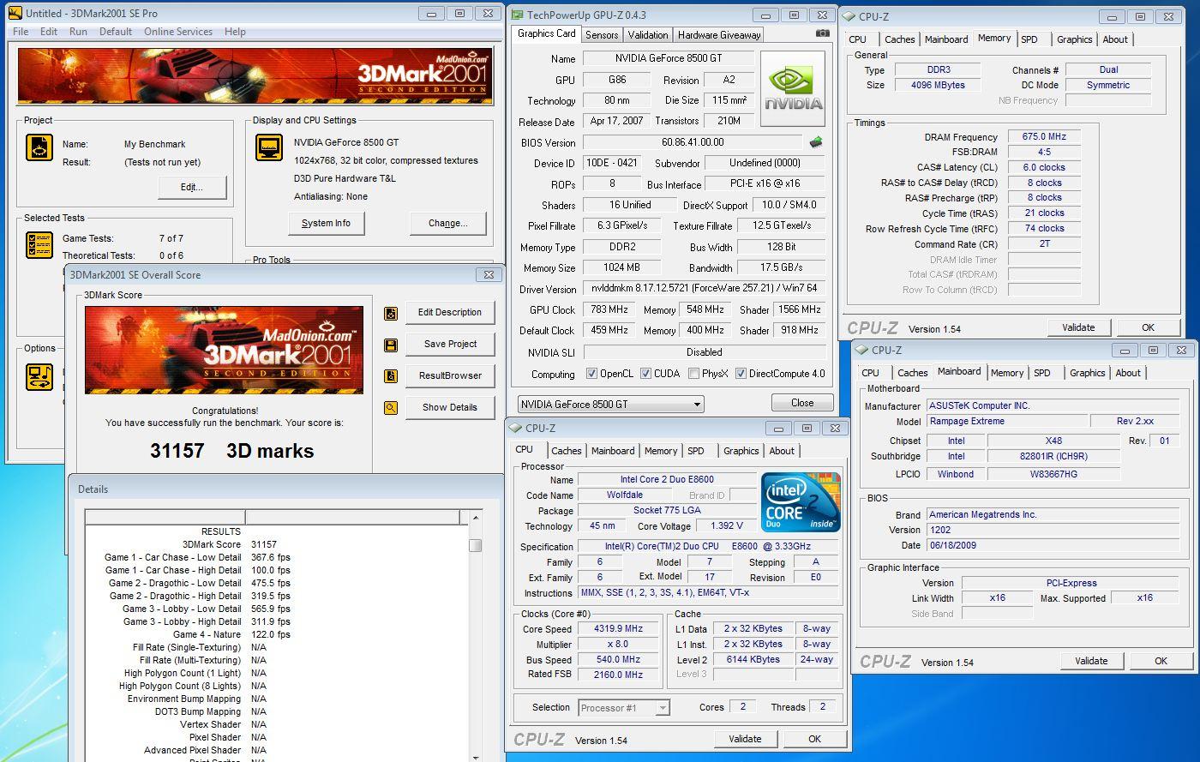Click the GPU Clock 783 MHz field
This screenshot has height=762, width=1200.
[609, 309]
